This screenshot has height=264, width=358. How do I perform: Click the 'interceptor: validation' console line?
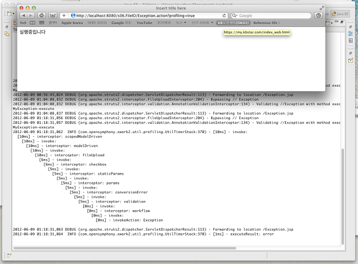[x=112, y=202]
